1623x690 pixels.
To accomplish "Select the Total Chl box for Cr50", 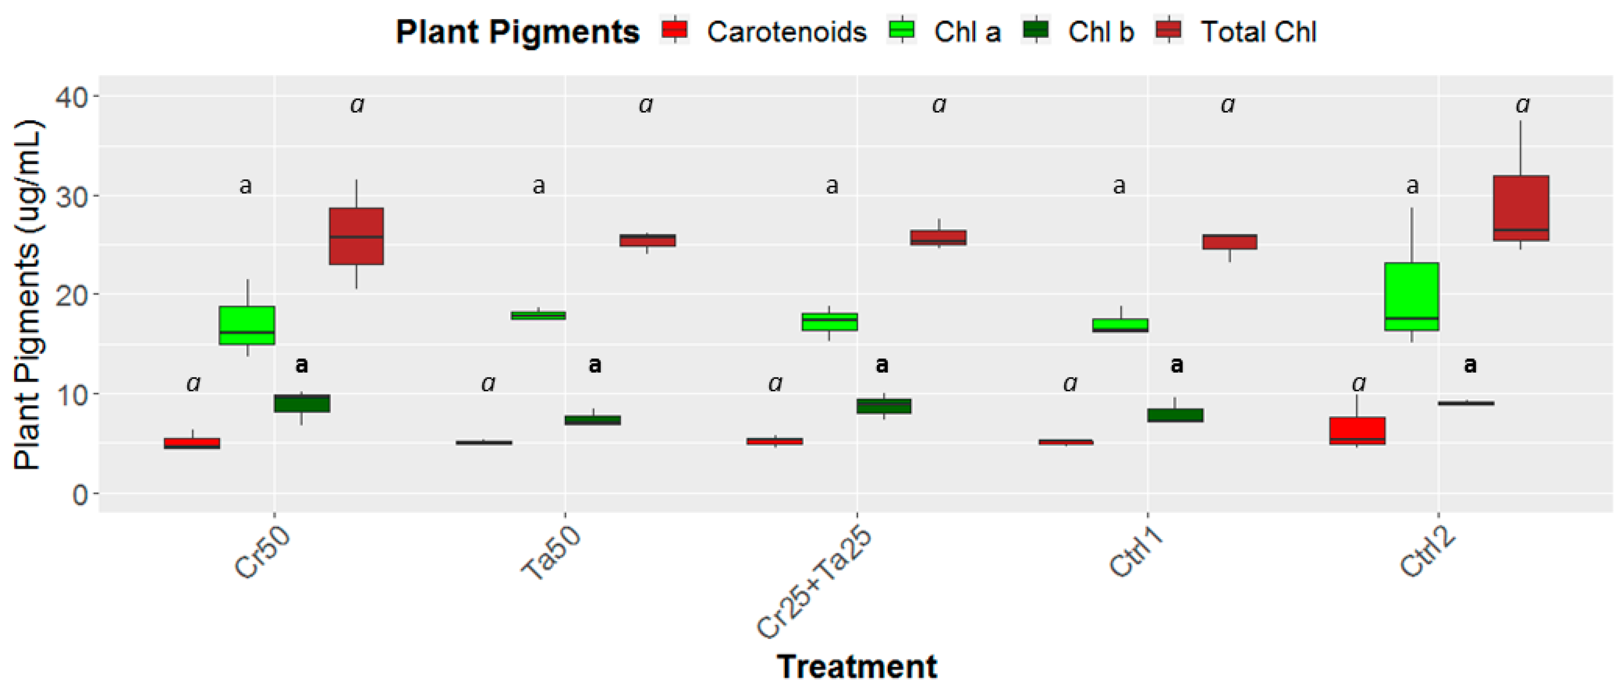I will click(x=356, y=235).
